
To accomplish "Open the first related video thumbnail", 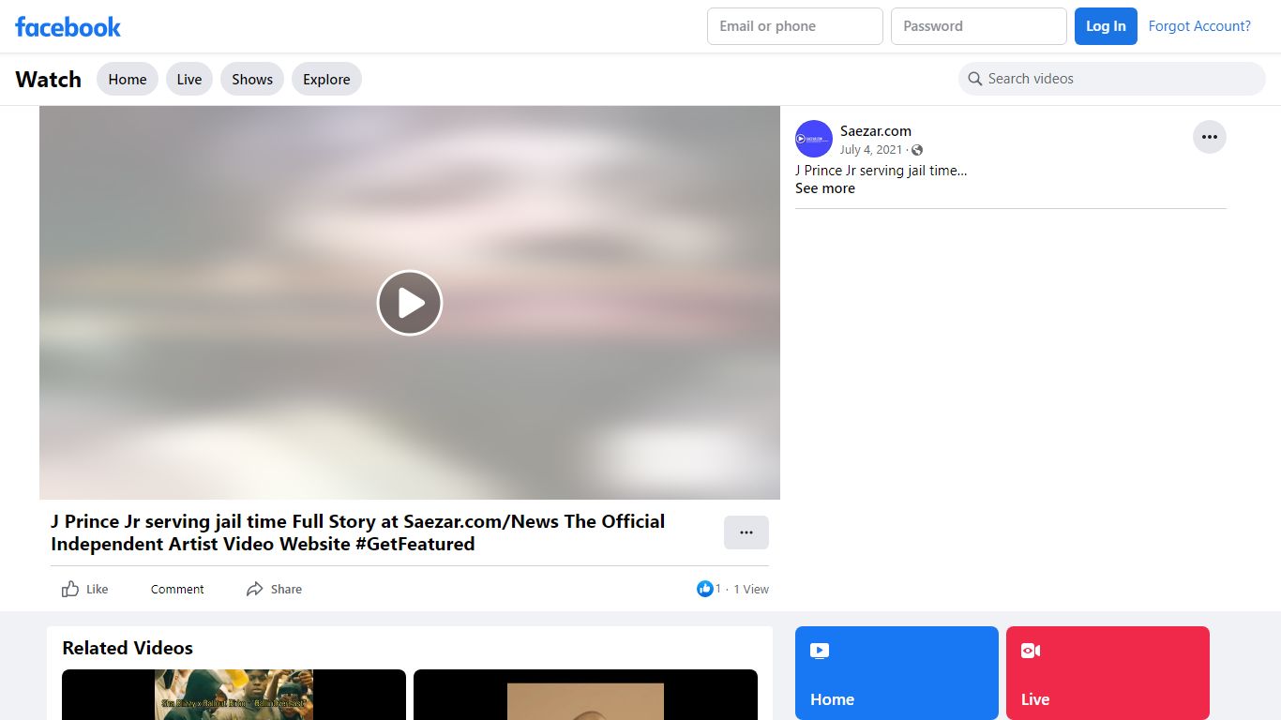I will [234, 695].
